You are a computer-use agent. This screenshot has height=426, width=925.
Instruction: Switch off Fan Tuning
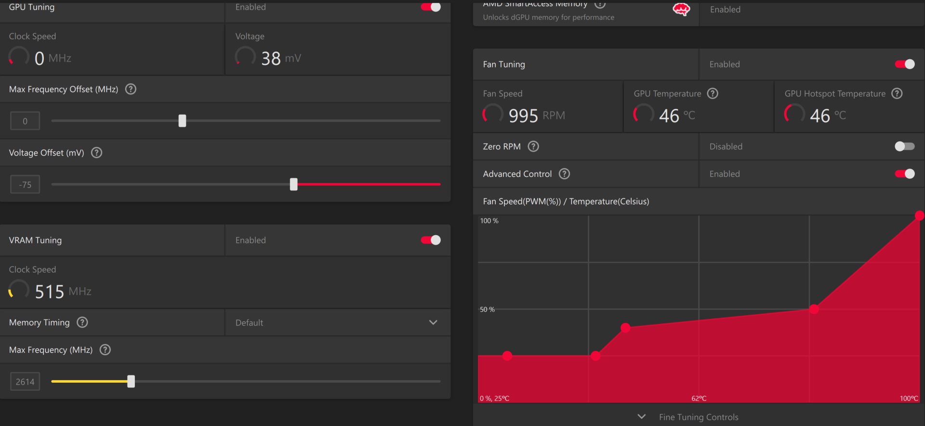[904, 64]
